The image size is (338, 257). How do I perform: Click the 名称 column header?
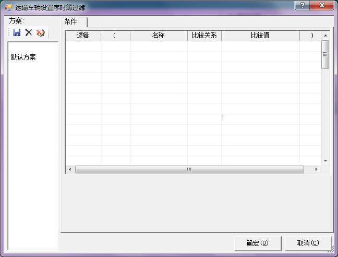[159, 36]
